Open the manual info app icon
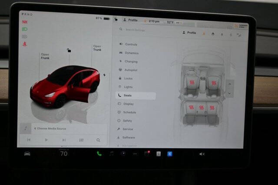Image resolution: width=278 pixels, height=185 pixels. coord(158,154)
